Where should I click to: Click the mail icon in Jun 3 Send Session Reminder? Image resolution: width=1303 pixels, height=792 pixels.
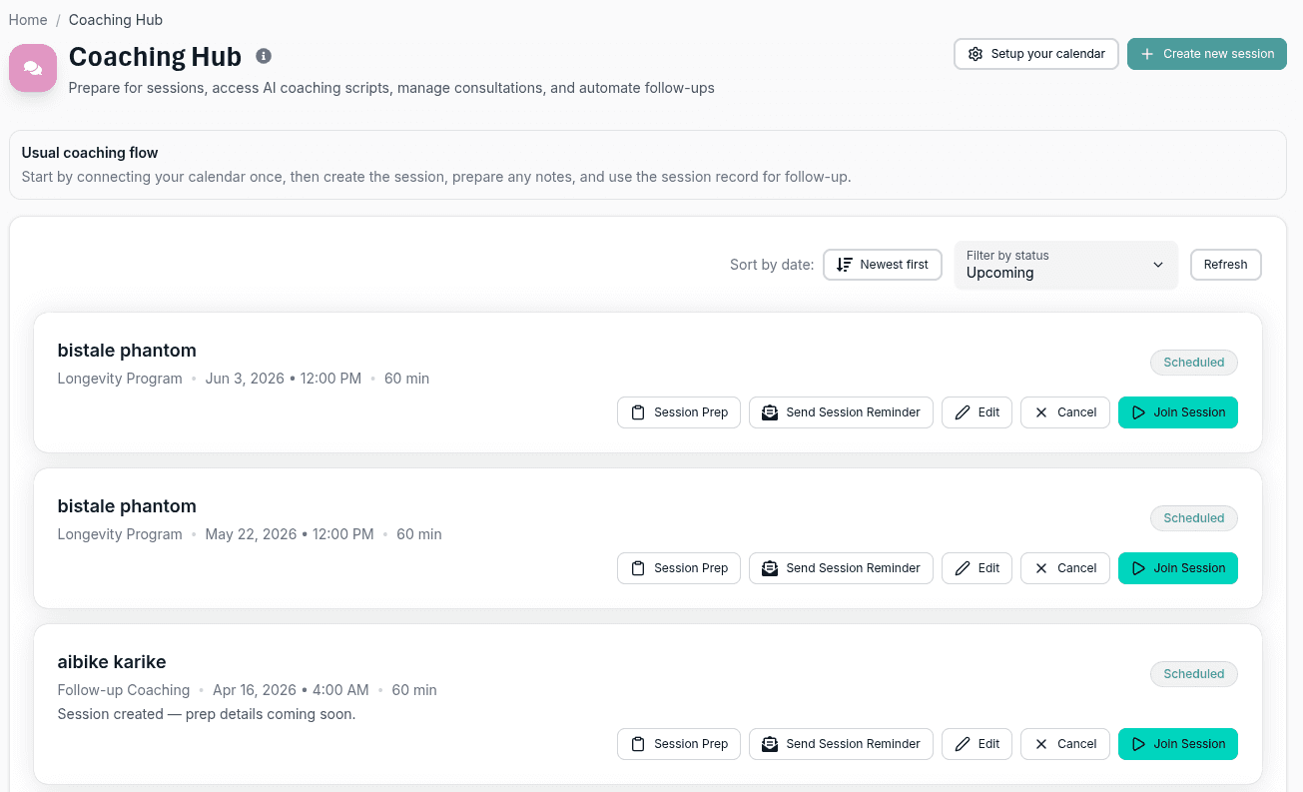770,412
